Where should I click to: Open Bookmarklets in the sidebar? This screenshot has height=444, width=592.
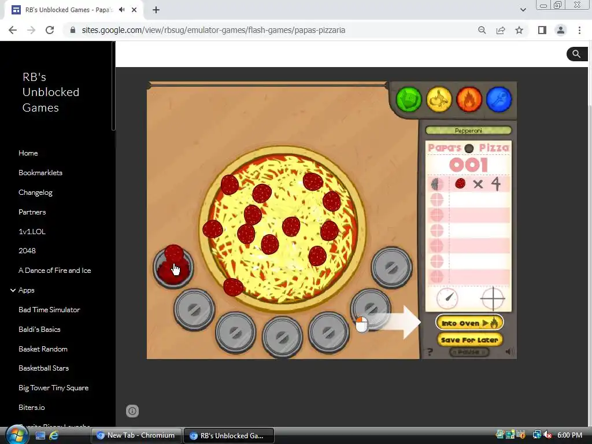40,172
